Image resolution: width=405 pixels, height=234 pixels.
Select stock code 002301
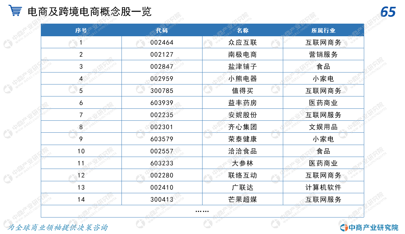point(162,127)
